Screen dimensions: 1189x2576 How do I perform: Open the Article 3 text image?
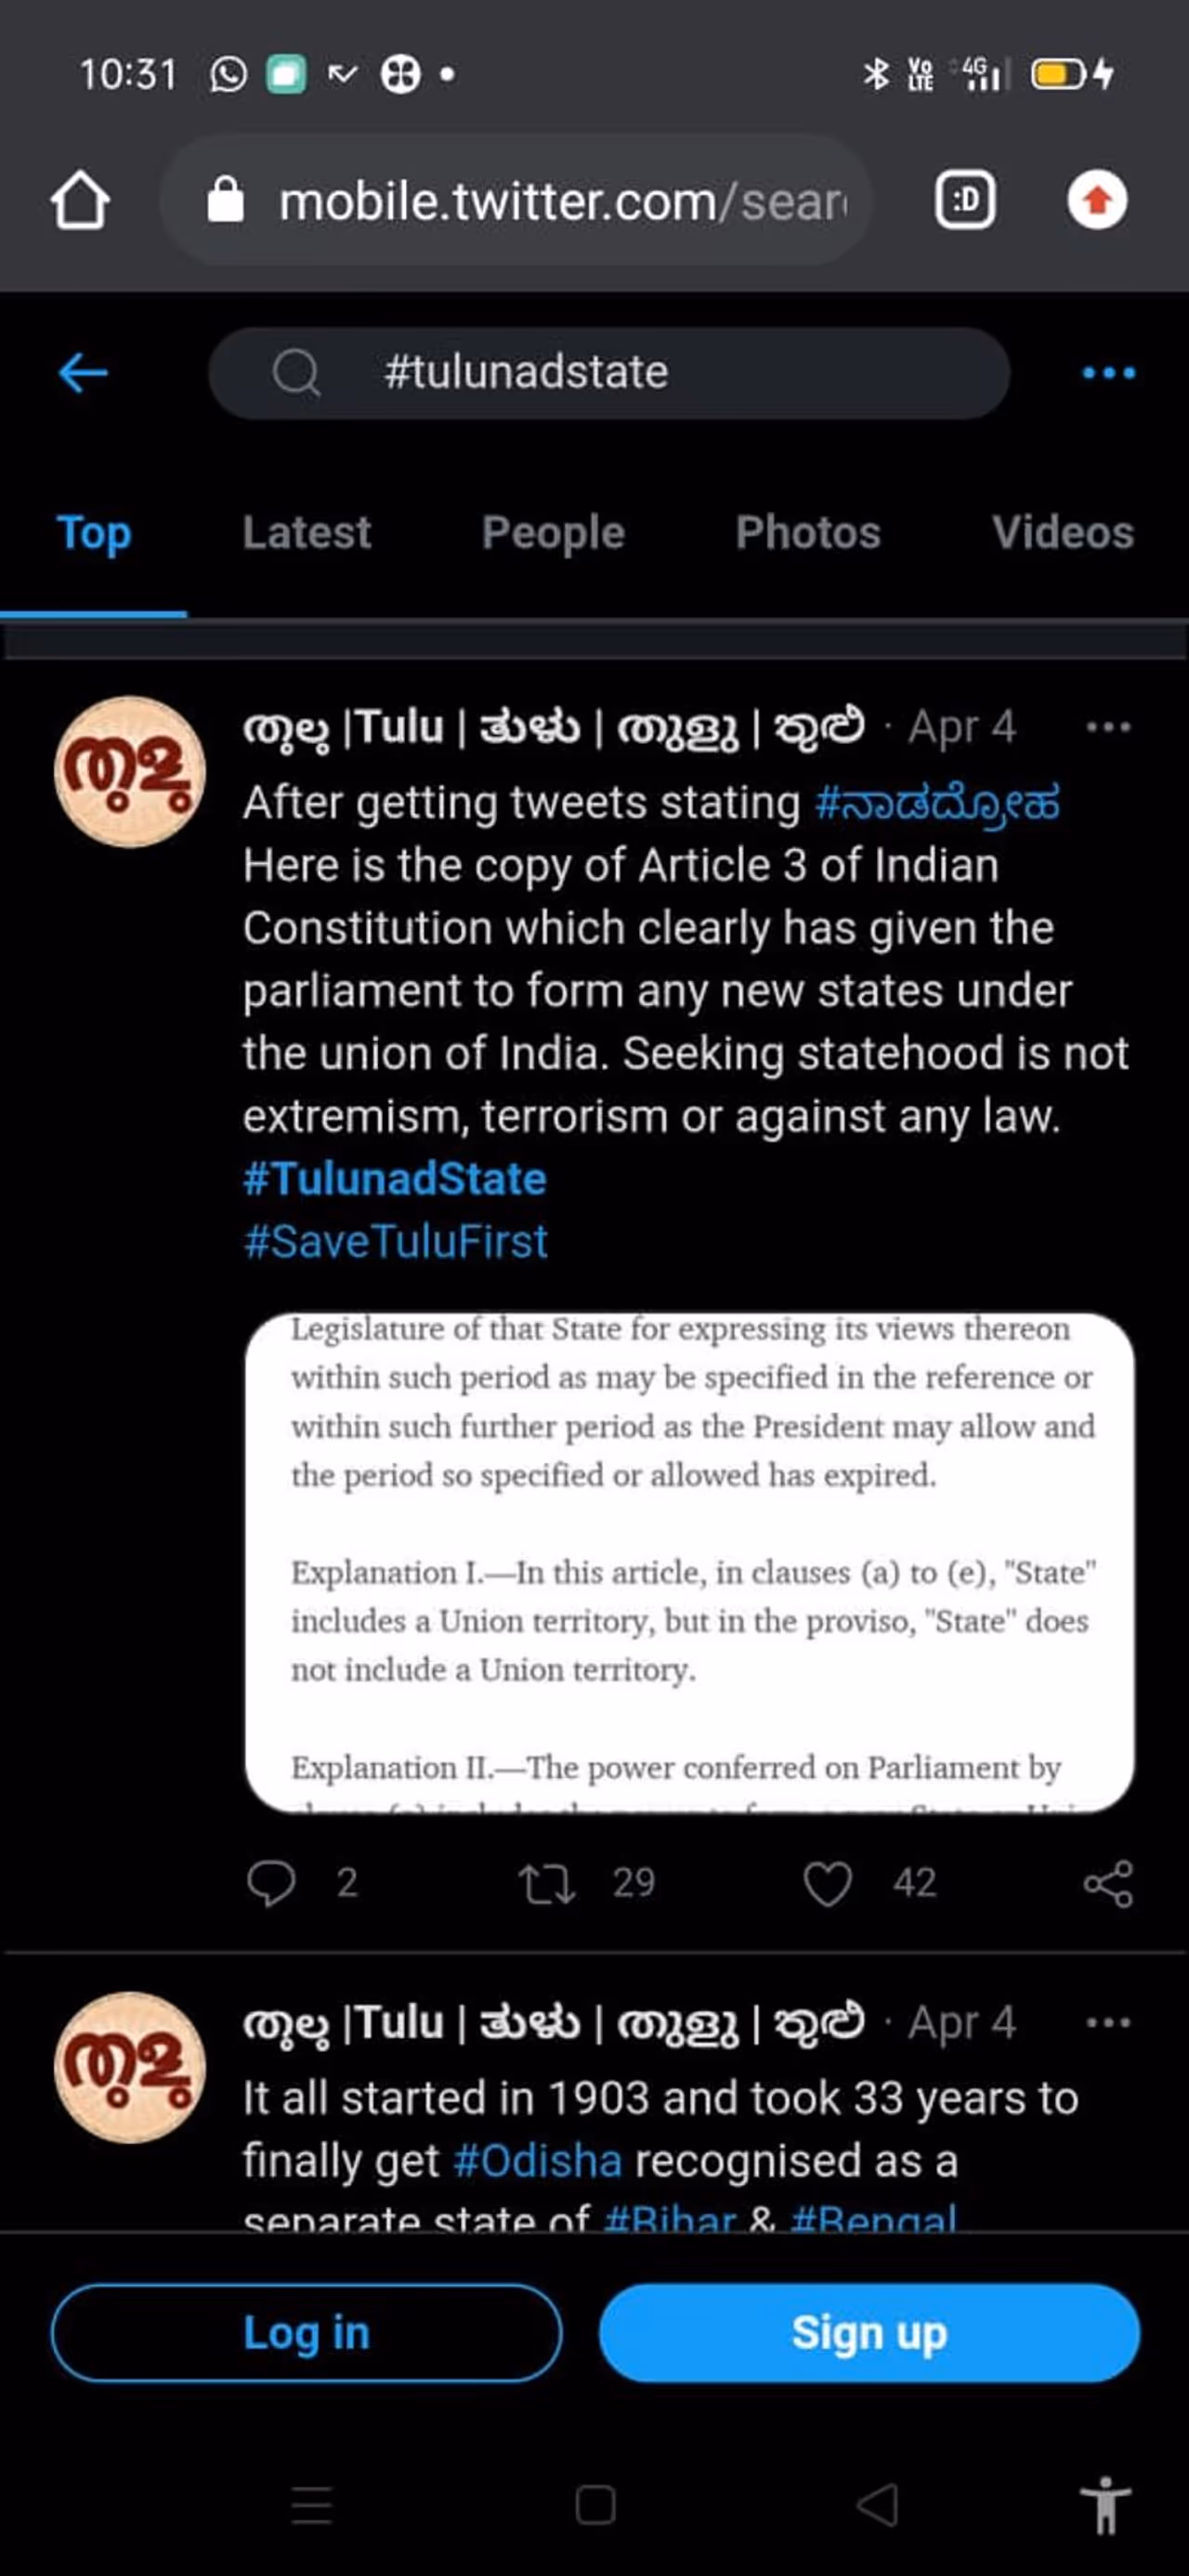(x=689, y=1562)
